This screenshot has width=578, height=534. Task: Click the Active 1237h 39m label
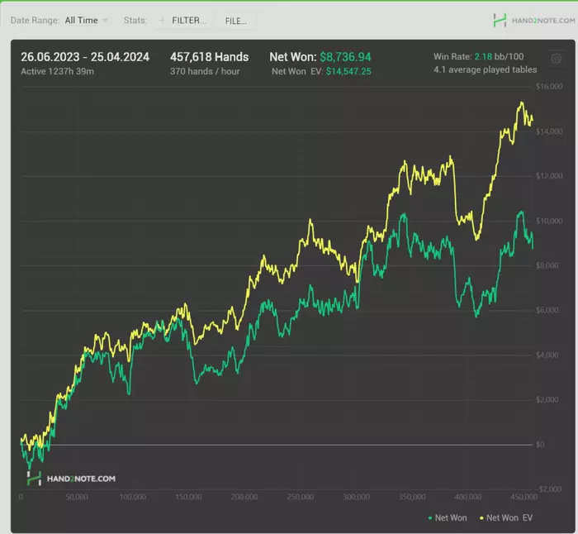[56, 72]
